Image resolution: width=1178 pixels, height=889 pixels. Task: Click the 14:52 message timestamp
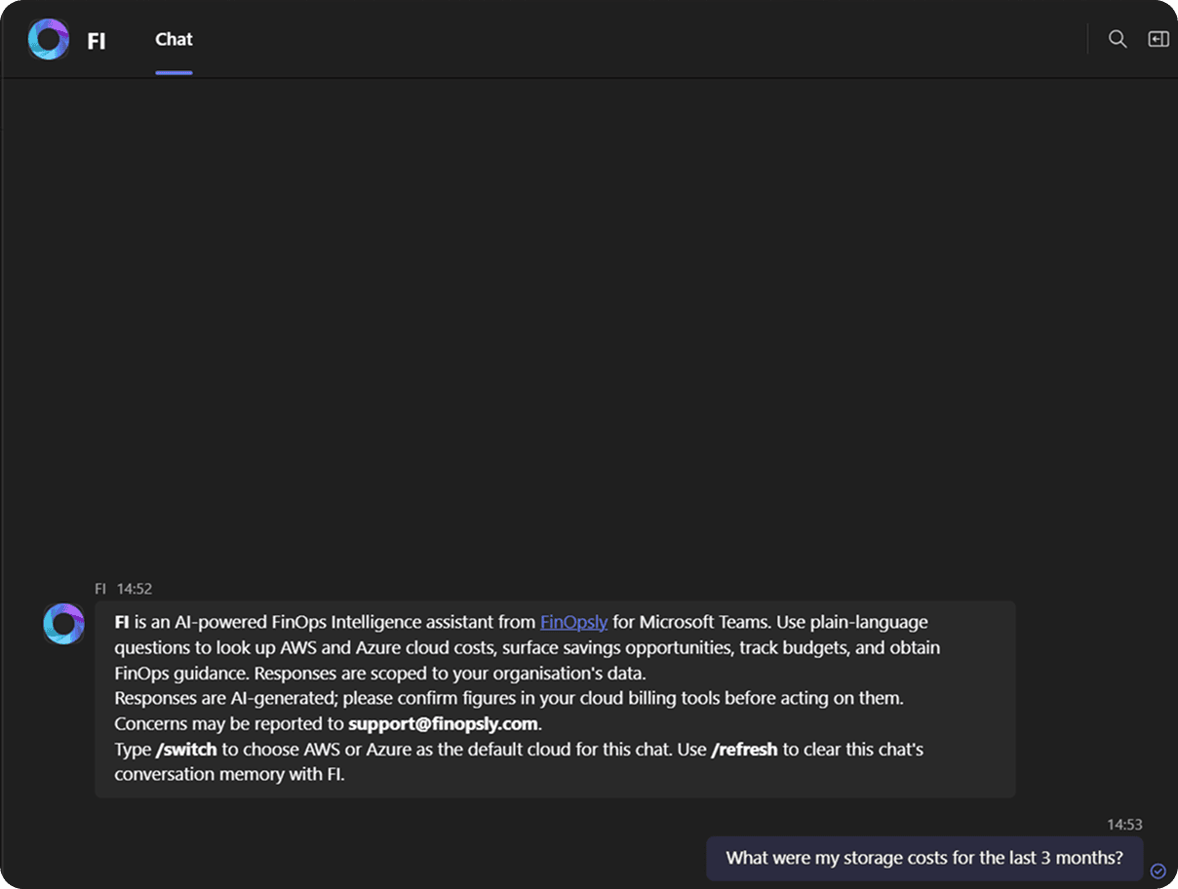click(135, 589)
